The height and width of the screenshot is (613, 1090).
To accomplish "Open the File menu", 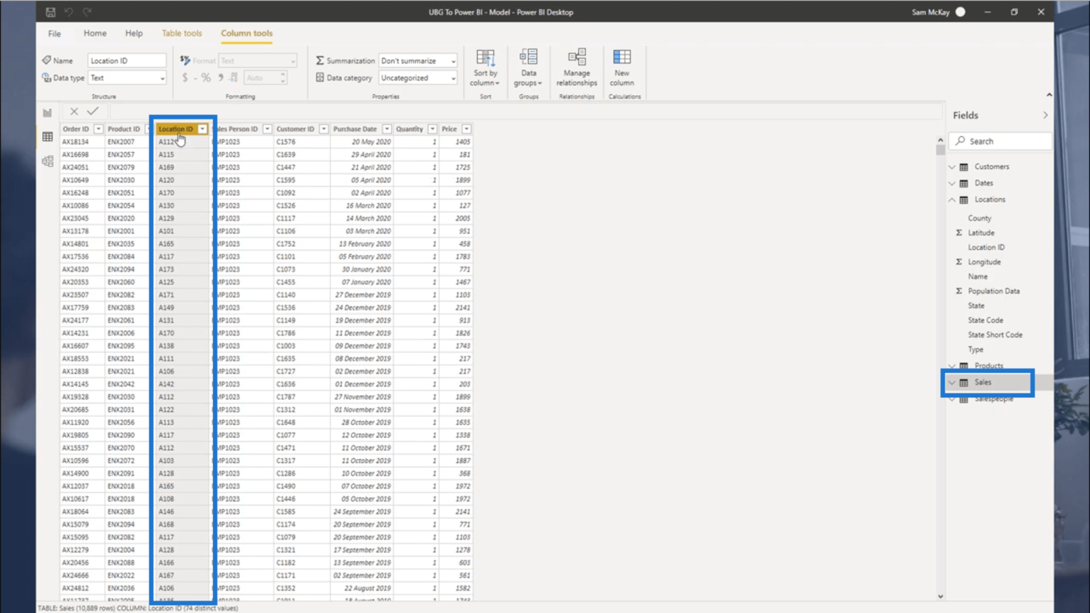I will (x=54, y=33).
